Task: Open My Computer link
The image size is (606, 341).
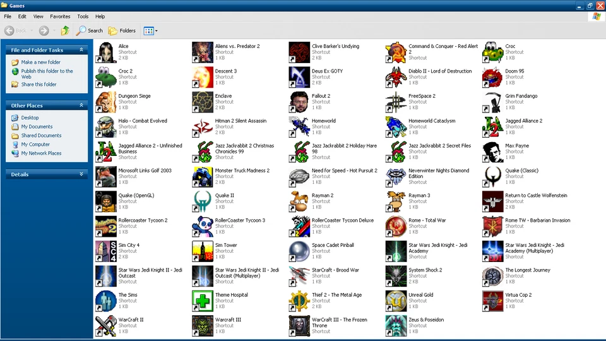Action: pos(35,144)
